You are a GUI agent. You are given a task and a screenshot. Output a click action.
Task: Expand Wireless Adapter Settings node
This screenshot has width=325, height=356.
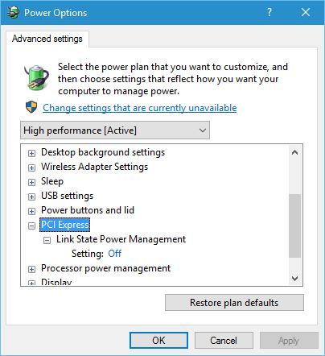pyautogui.click(x=31, y=168)
